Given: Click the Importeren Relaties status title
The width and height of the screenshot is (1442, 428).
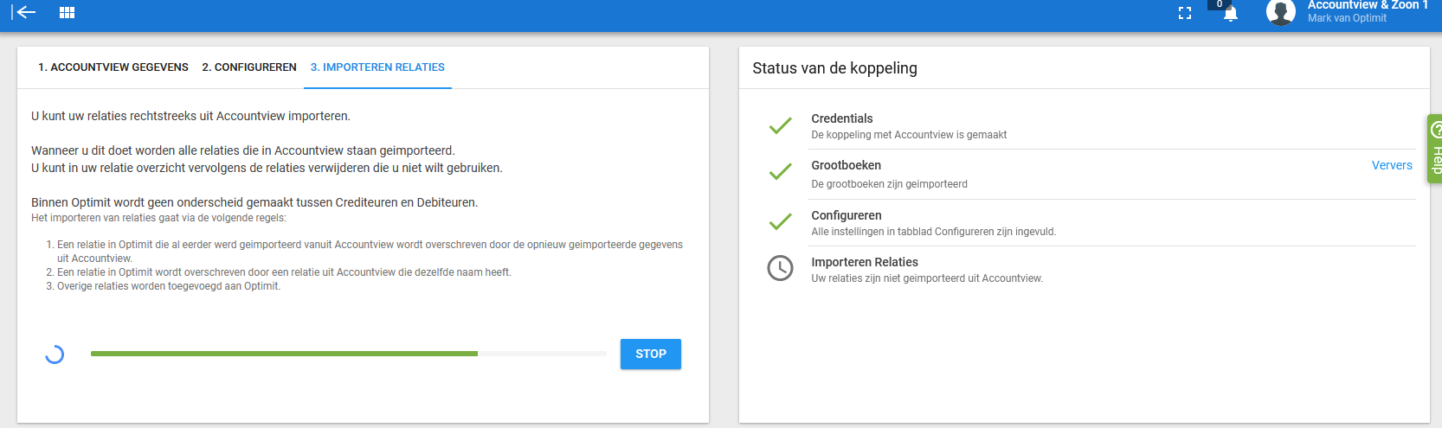Looking at the screenshot, I should (x=865, y=262).
